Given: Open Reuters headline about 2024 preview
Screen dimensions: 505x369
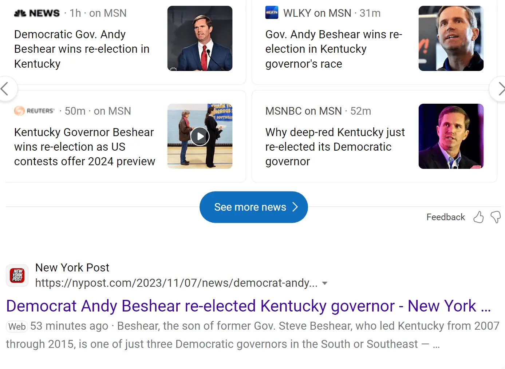Looking at the screenshot, I should [x=84, y=147].
